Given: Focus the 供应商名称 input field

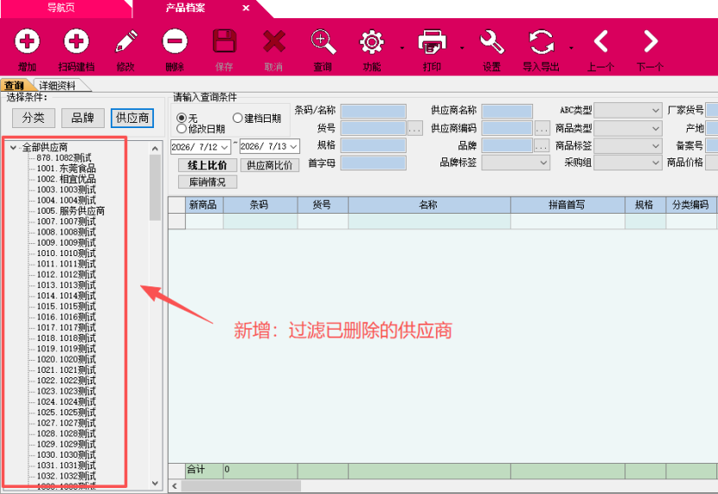Looking at the screenshot, I should coord(507,112).
